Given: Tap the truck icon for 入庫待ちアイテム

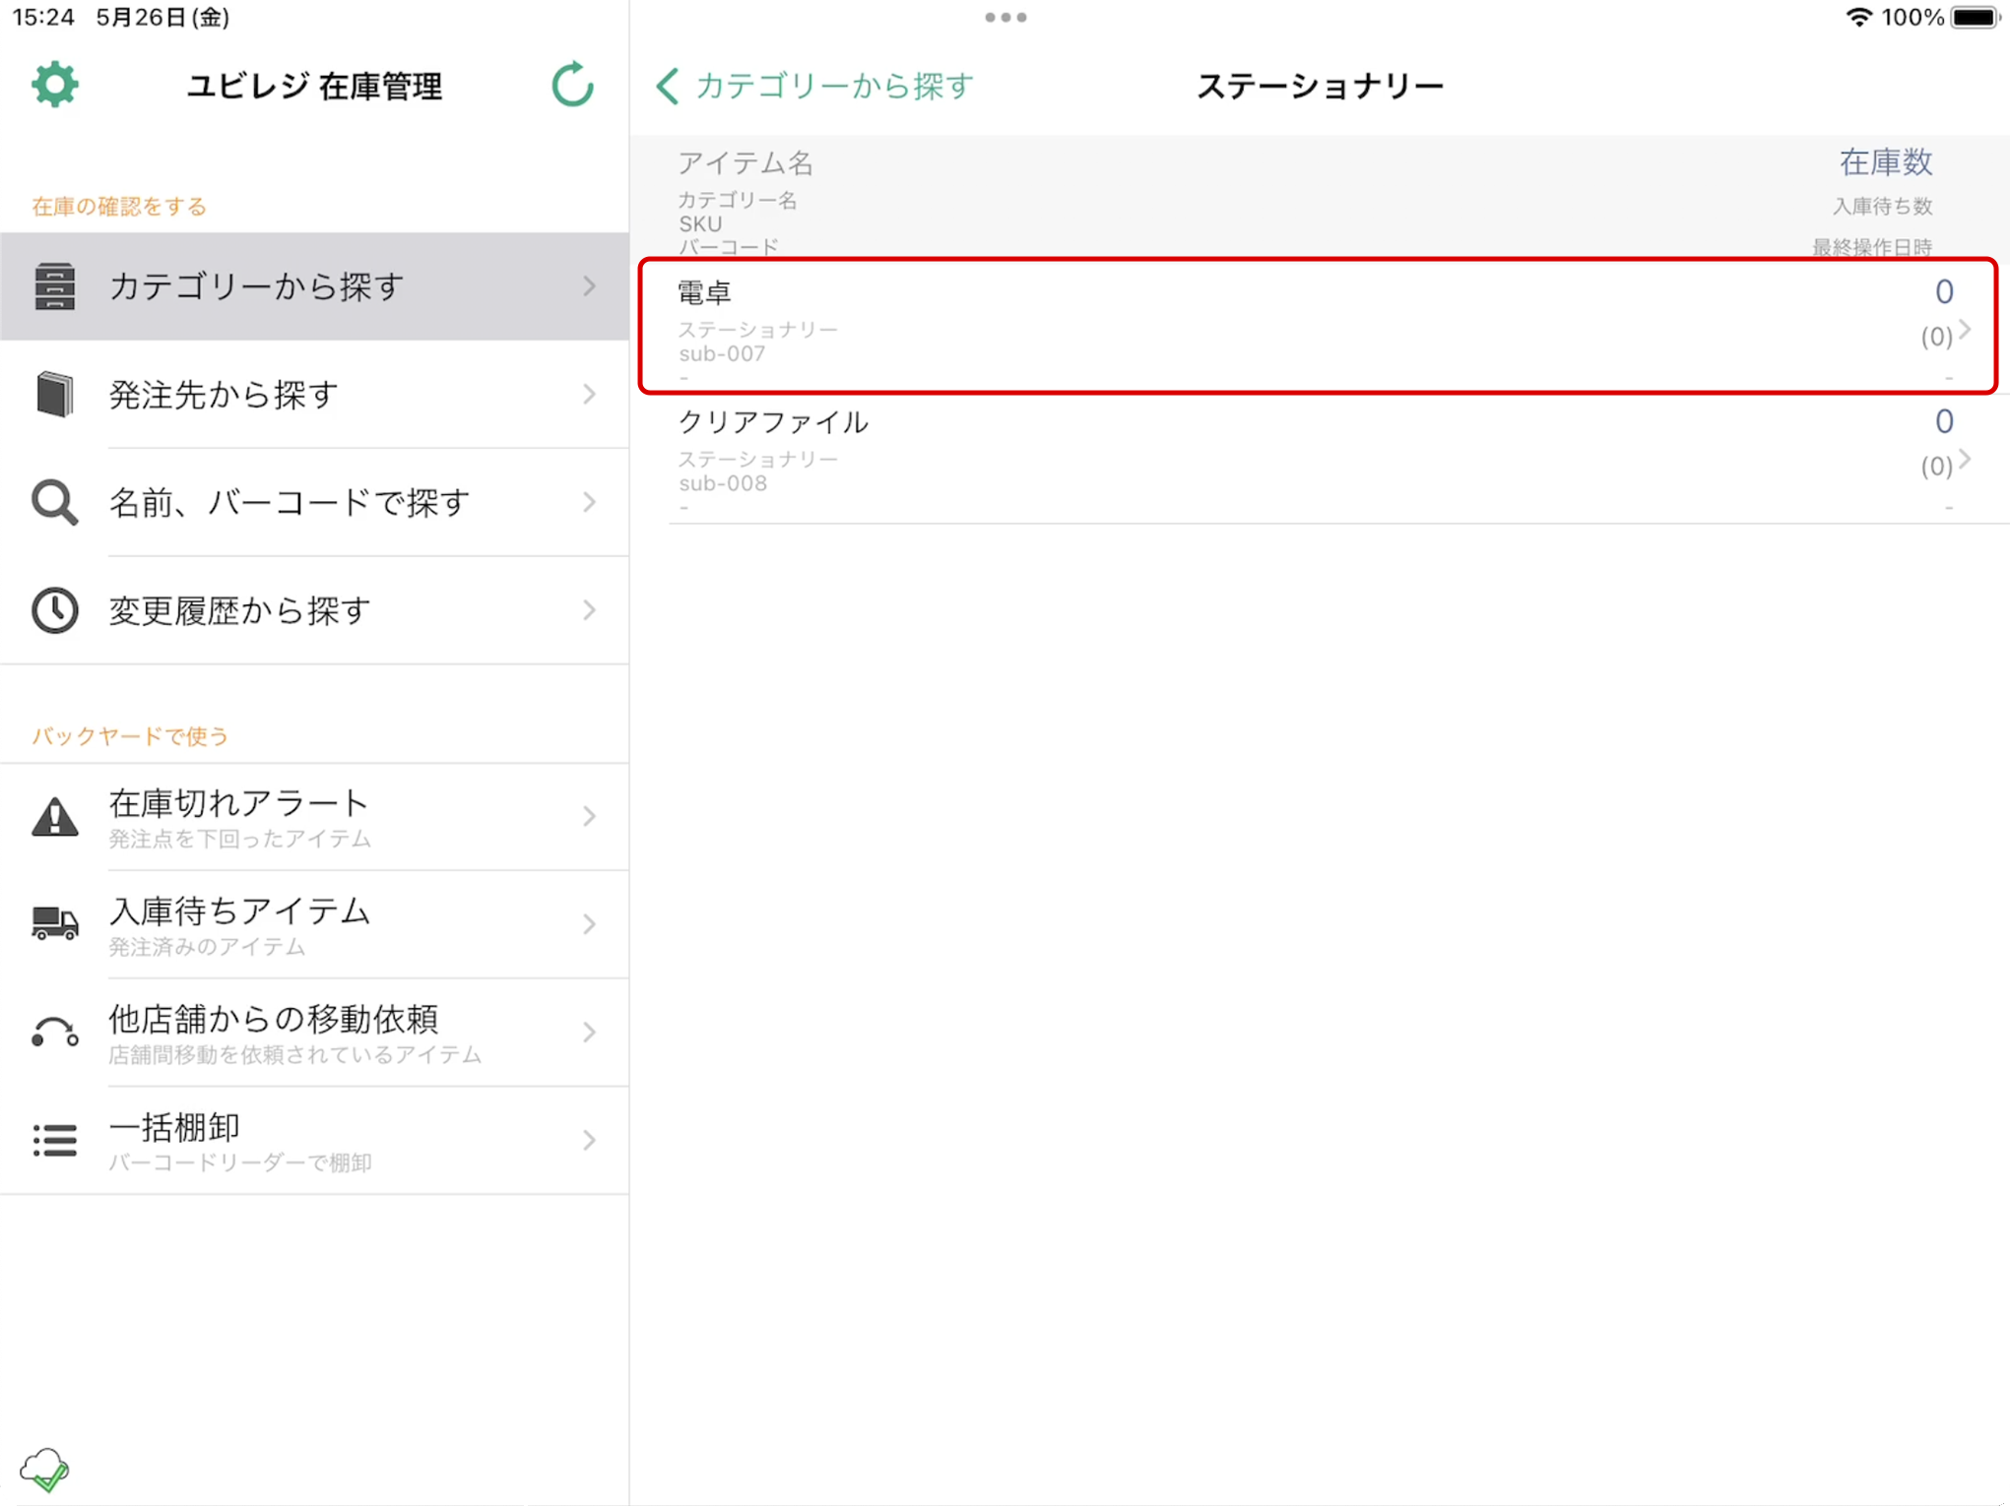Looking at the screenshot, I should 54,924.
